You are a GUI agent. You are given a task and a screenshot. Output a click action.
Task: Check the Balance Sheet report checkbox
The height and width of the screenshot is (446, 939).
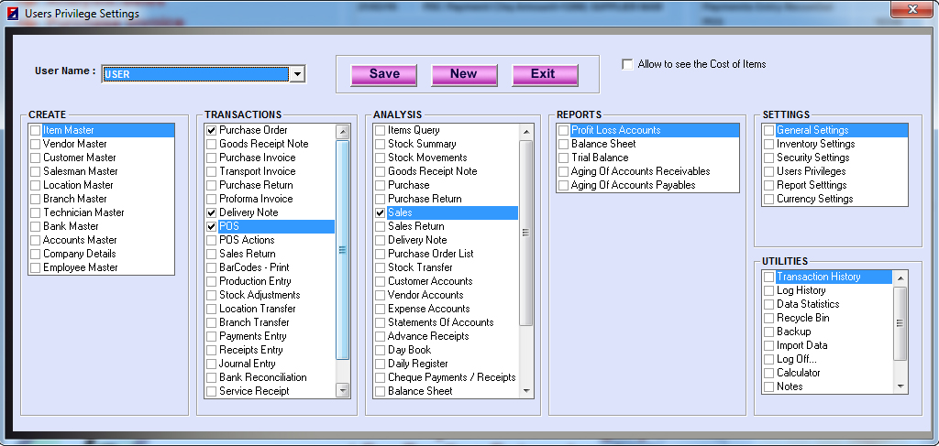(x=564, y=144)
